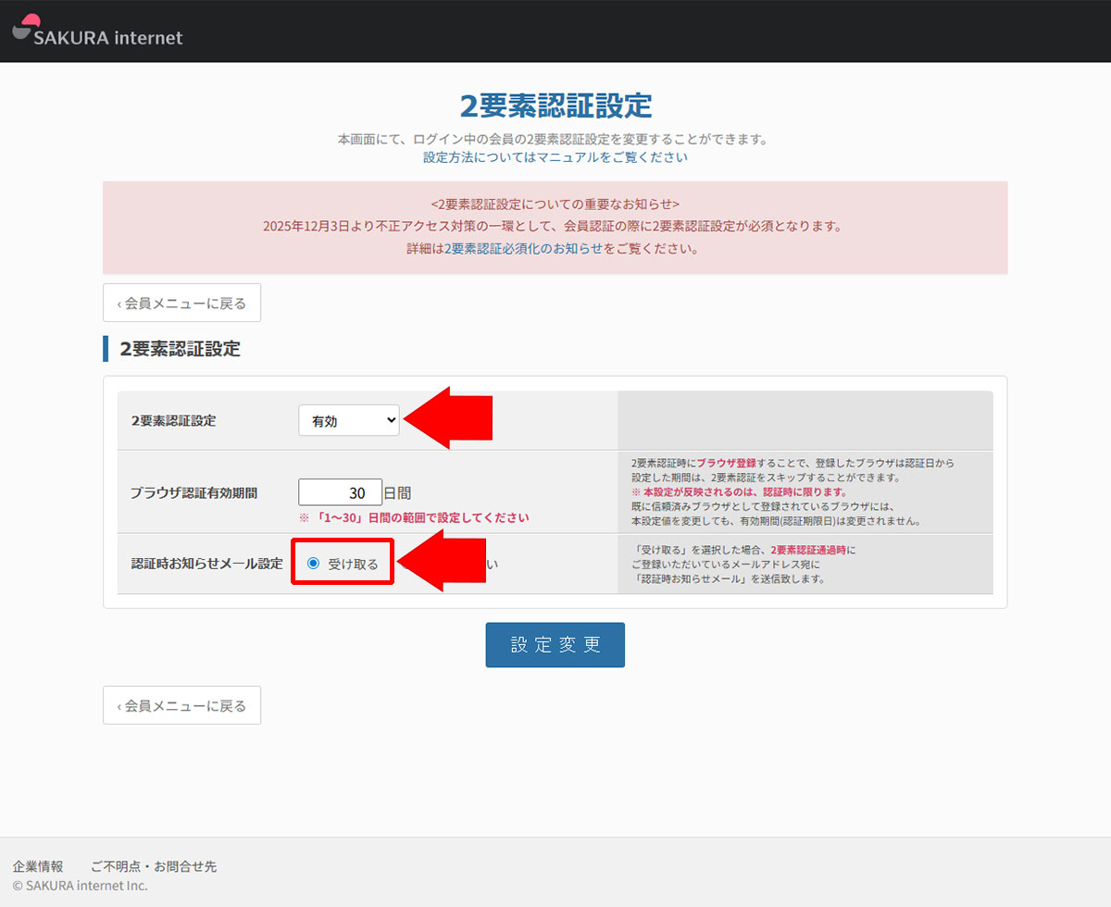This screenshot has width=1111, height=907.
Task: Click the red arrow pointing at 有効 dropdown
Action: point(449,418)
